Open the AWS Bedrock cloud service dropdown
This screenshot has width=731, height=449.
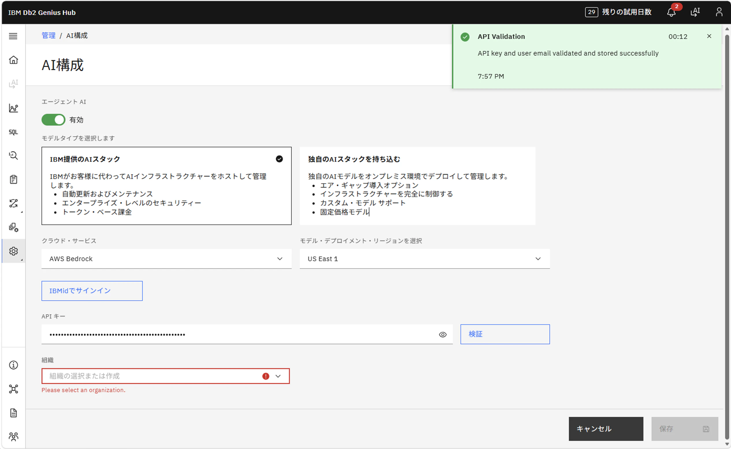[x=166, y=259]
